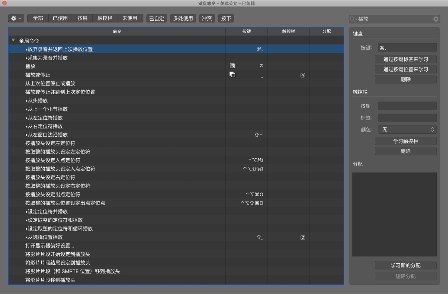Toggle the 多处使用 filter button

(183, 18)
